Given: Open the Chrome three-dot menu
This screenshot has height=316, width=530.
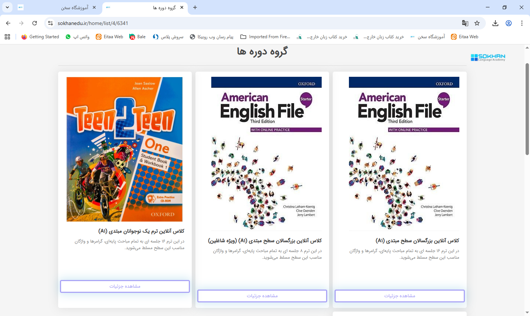Looking at the screenshot, I should click(x=522, y=23).
